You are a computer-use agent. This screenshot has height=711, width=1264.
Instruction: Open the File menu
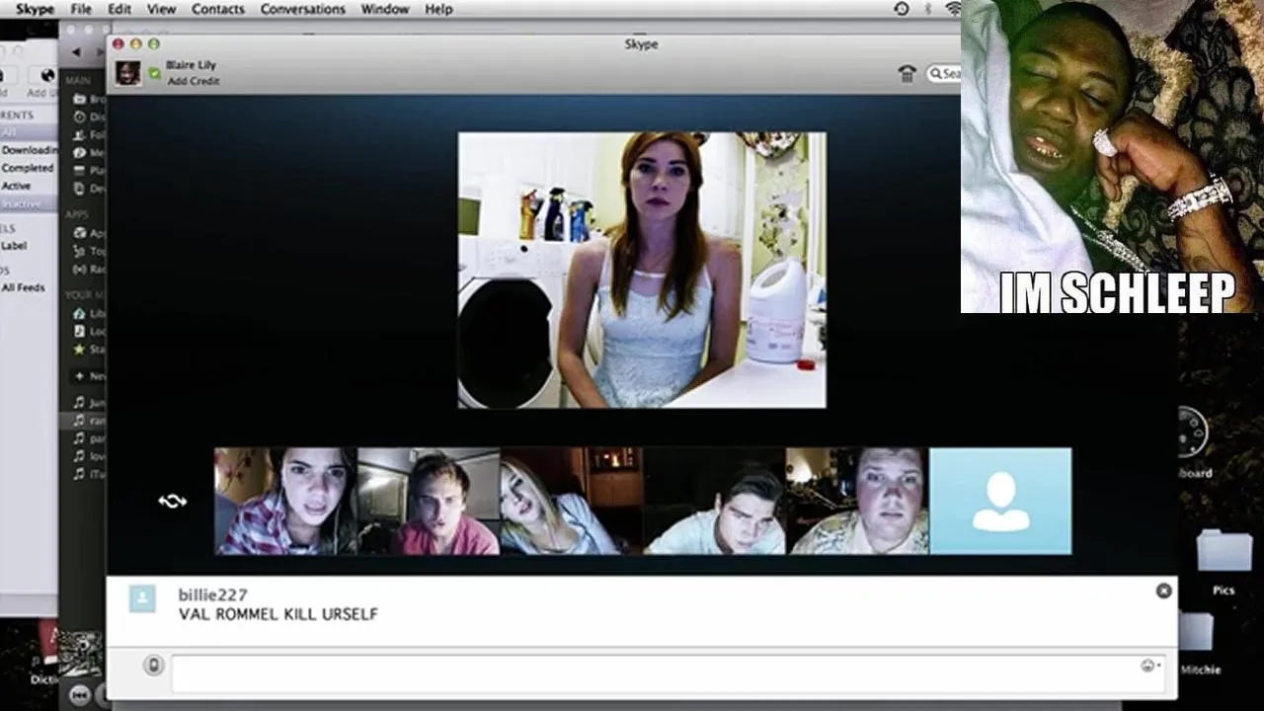[81, 9]
